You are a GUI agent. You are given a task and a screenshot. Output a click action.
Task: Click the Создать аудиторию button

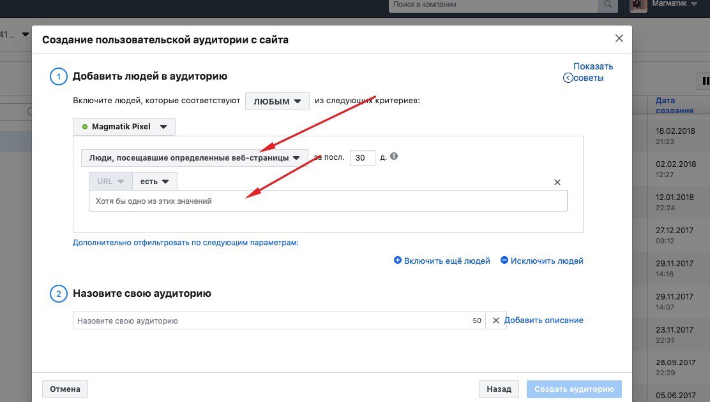point(574,389)
